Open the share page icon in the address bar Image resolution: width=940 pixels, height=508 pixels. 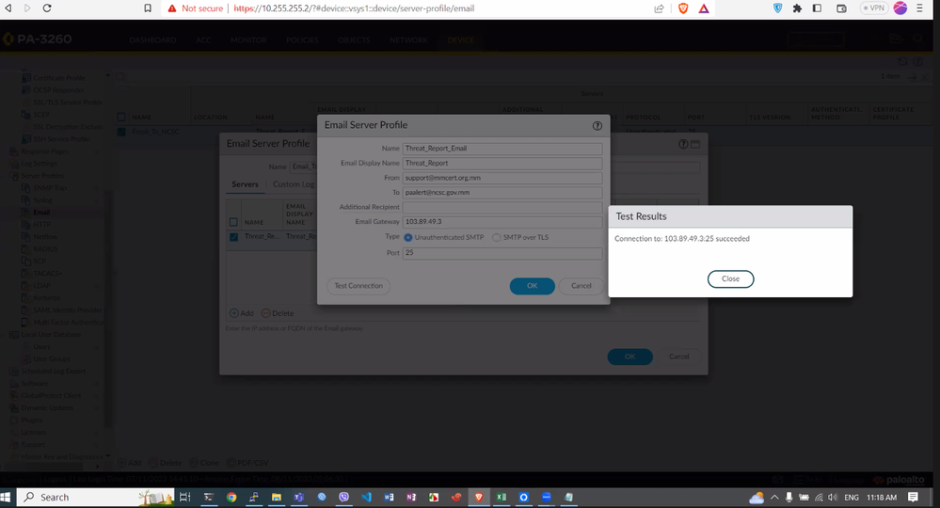pos(659,8)
